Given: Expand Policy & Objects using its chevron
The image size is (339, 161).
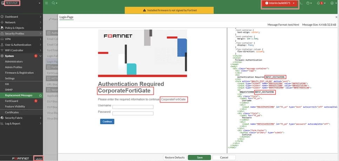Looking at the screenshot, I should (x=40, y=28).
